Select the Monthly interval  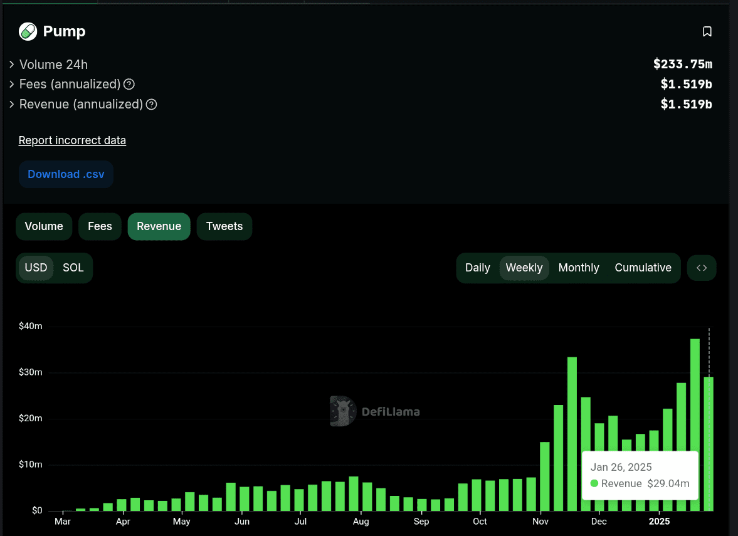coord(578,268)
